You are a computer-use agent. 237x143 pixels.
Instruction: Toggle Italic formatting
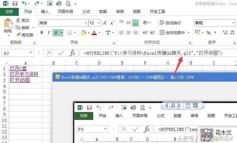point(49,32)
